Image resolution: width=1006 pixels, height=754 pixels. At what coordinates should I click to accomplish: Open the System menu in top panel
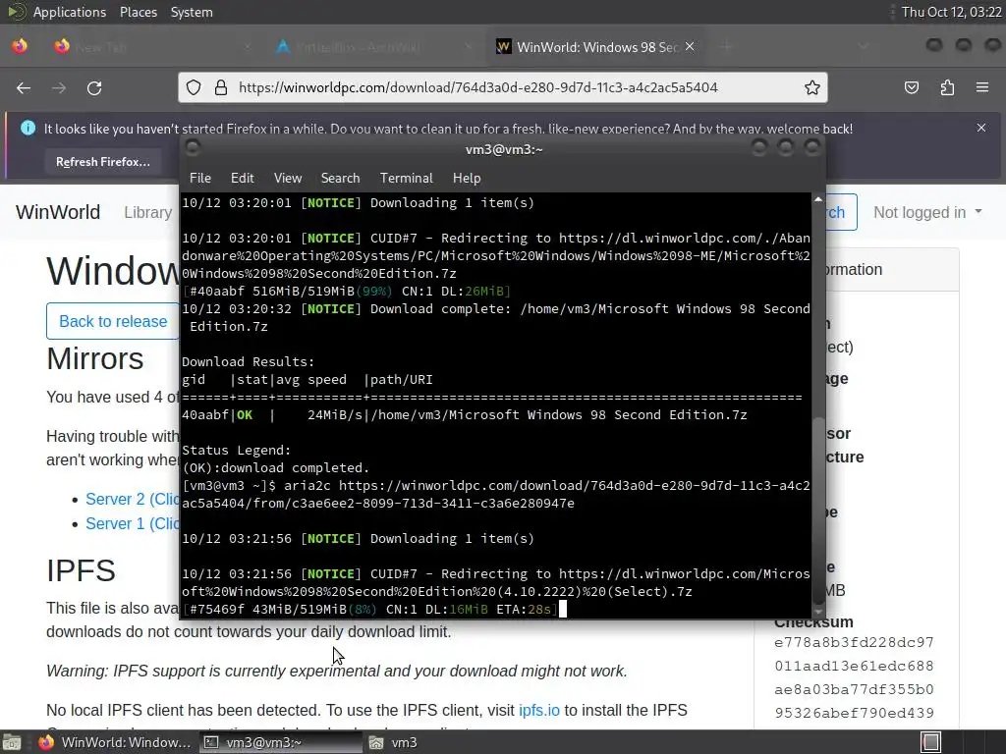coord(192,12)
